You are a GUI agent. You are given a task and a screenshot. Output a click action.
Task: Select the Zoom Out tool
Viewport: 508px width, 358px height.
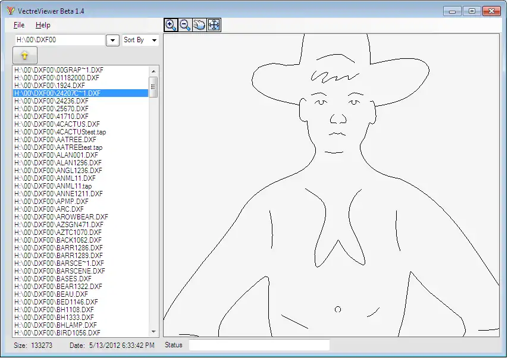[x=185, y=25]
